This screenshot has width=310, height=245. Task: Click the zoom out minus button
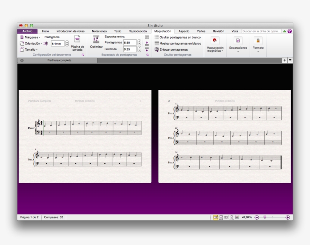(257, 217)
